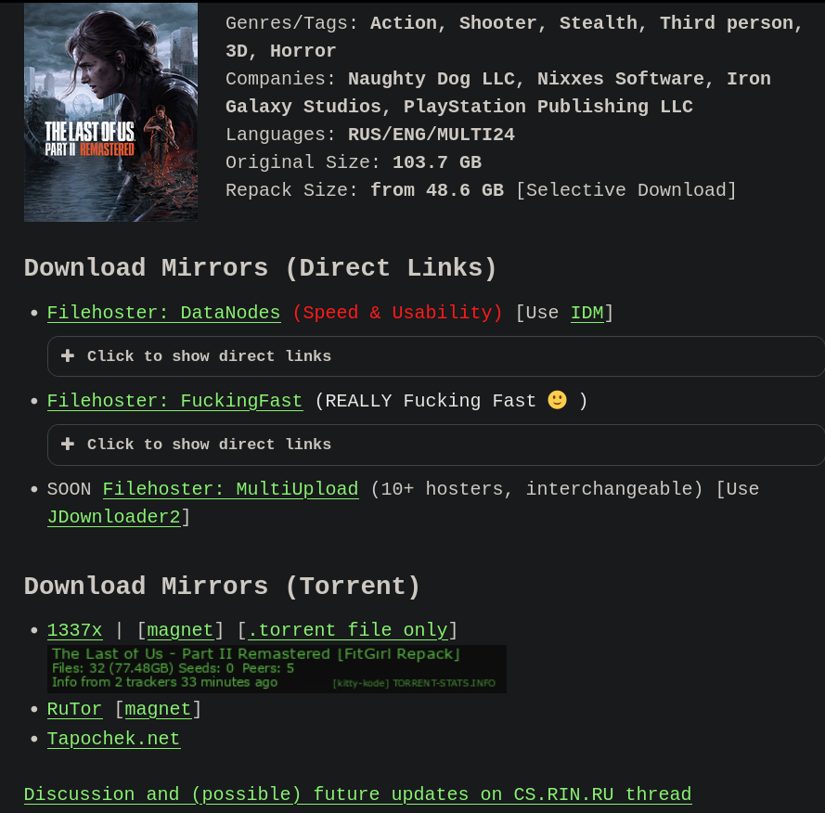Click the [Selective Download] text
825x813 pixels.
pyautogui.click(x=626, y=190)
